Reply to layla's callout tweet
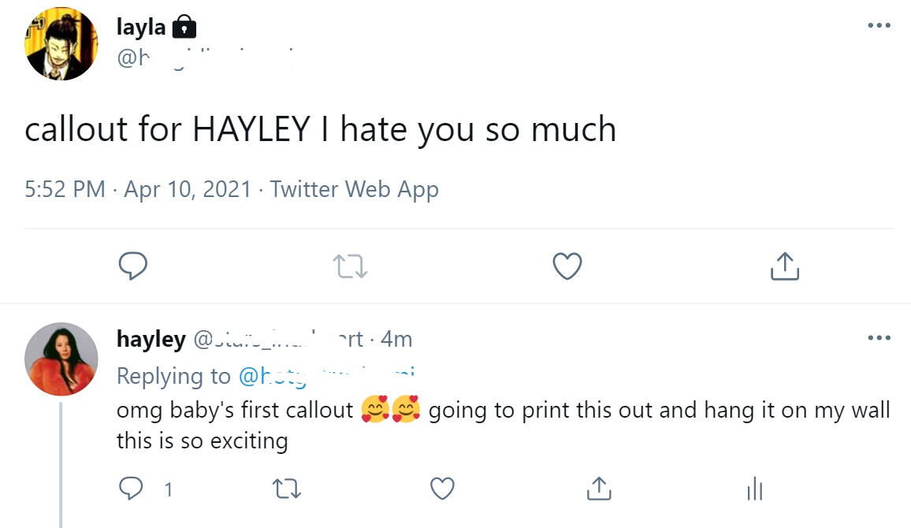This screenshot has height=528, width=911. tap(133, 266)
